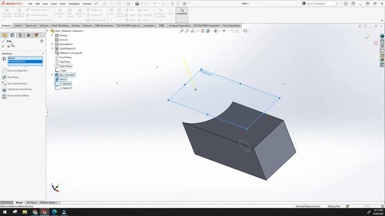Open the Options gear dropdown arrow
385x216 pixels.
point(189,4)
